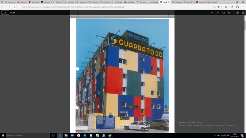Open Microsoft Edge from taskbar

click(60, 135)
